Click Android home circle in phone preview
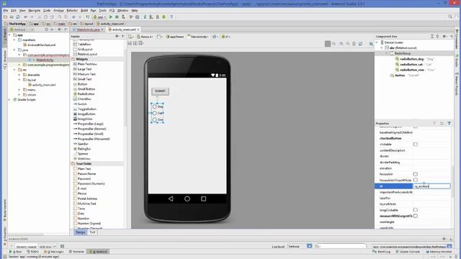This screenshot has width=461, height=259. [187, 199]
